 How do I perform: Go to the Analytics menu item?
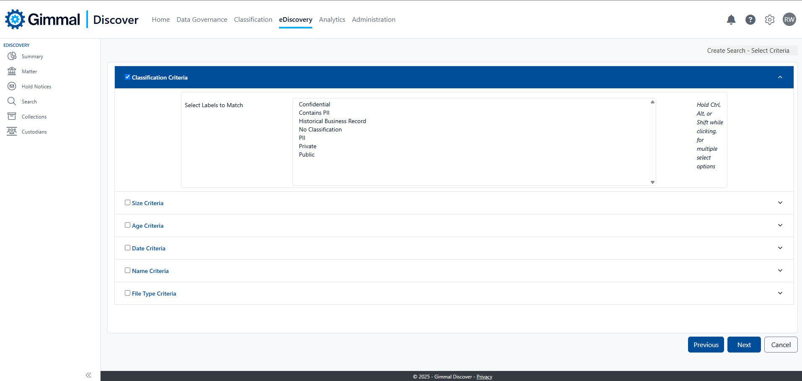(332, 20)
